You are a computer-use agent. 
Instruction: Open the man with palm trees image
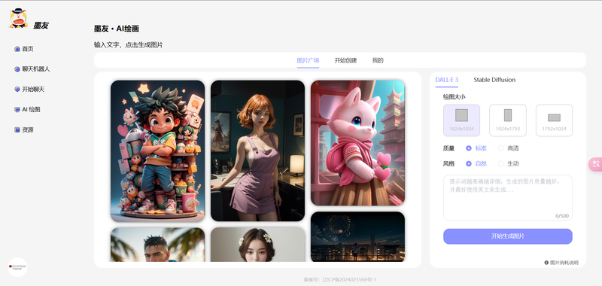pyautogui.click(x=157, y=245)
